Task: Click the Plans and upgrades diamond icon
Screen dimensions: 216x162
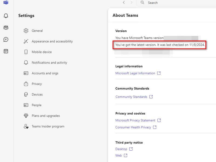Action: [x=26, y=116]
